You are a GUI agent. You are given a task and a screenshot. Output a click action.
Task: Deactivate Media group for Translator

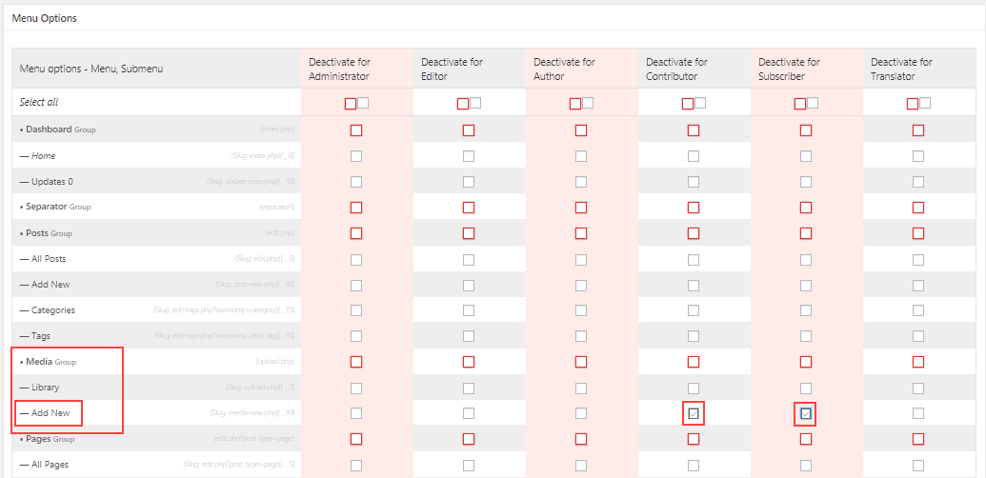(x=918, y=362)
